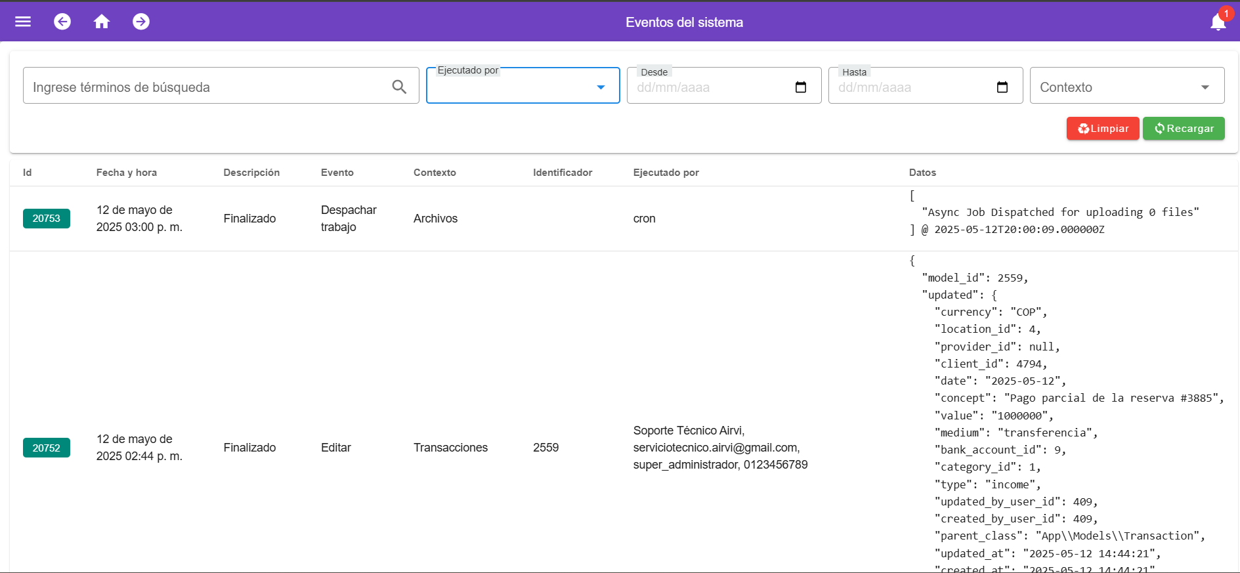The height and width of the screenshot is (573, 1240).
Task: Expand the Ejecutado por dropdown
Action: (x=600, y=87)
